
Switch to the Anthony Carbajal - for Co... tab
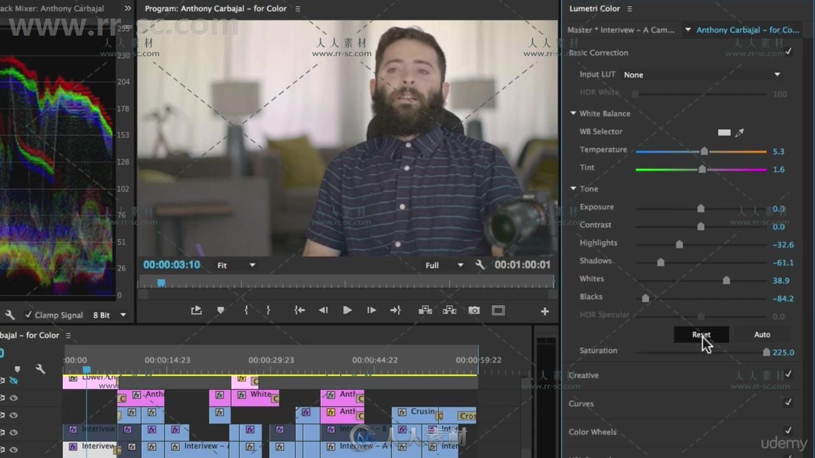point(748,30)
